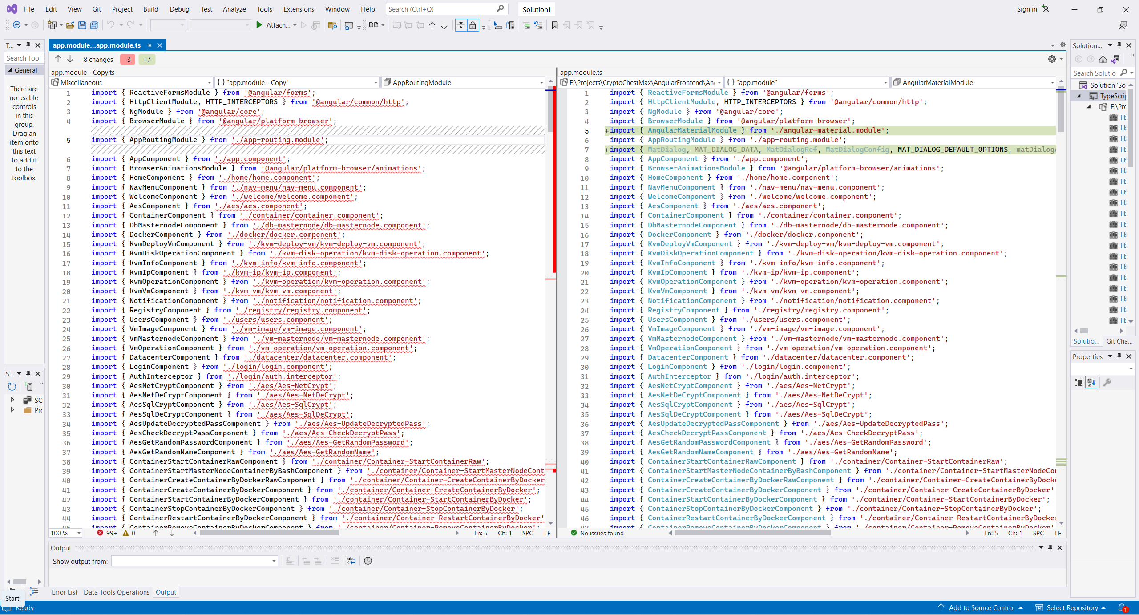The width and height of the screenshot is (1139, 615).
Task: Click the bookmark icon in toolbar
Action: 554,25
